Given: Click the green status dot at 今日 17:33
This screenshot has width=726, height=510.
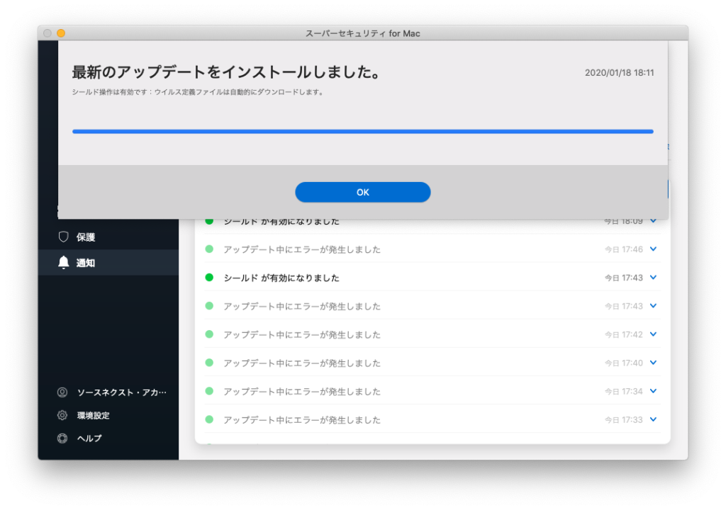Looking at the screenshot, I should (x=209, y=419).
